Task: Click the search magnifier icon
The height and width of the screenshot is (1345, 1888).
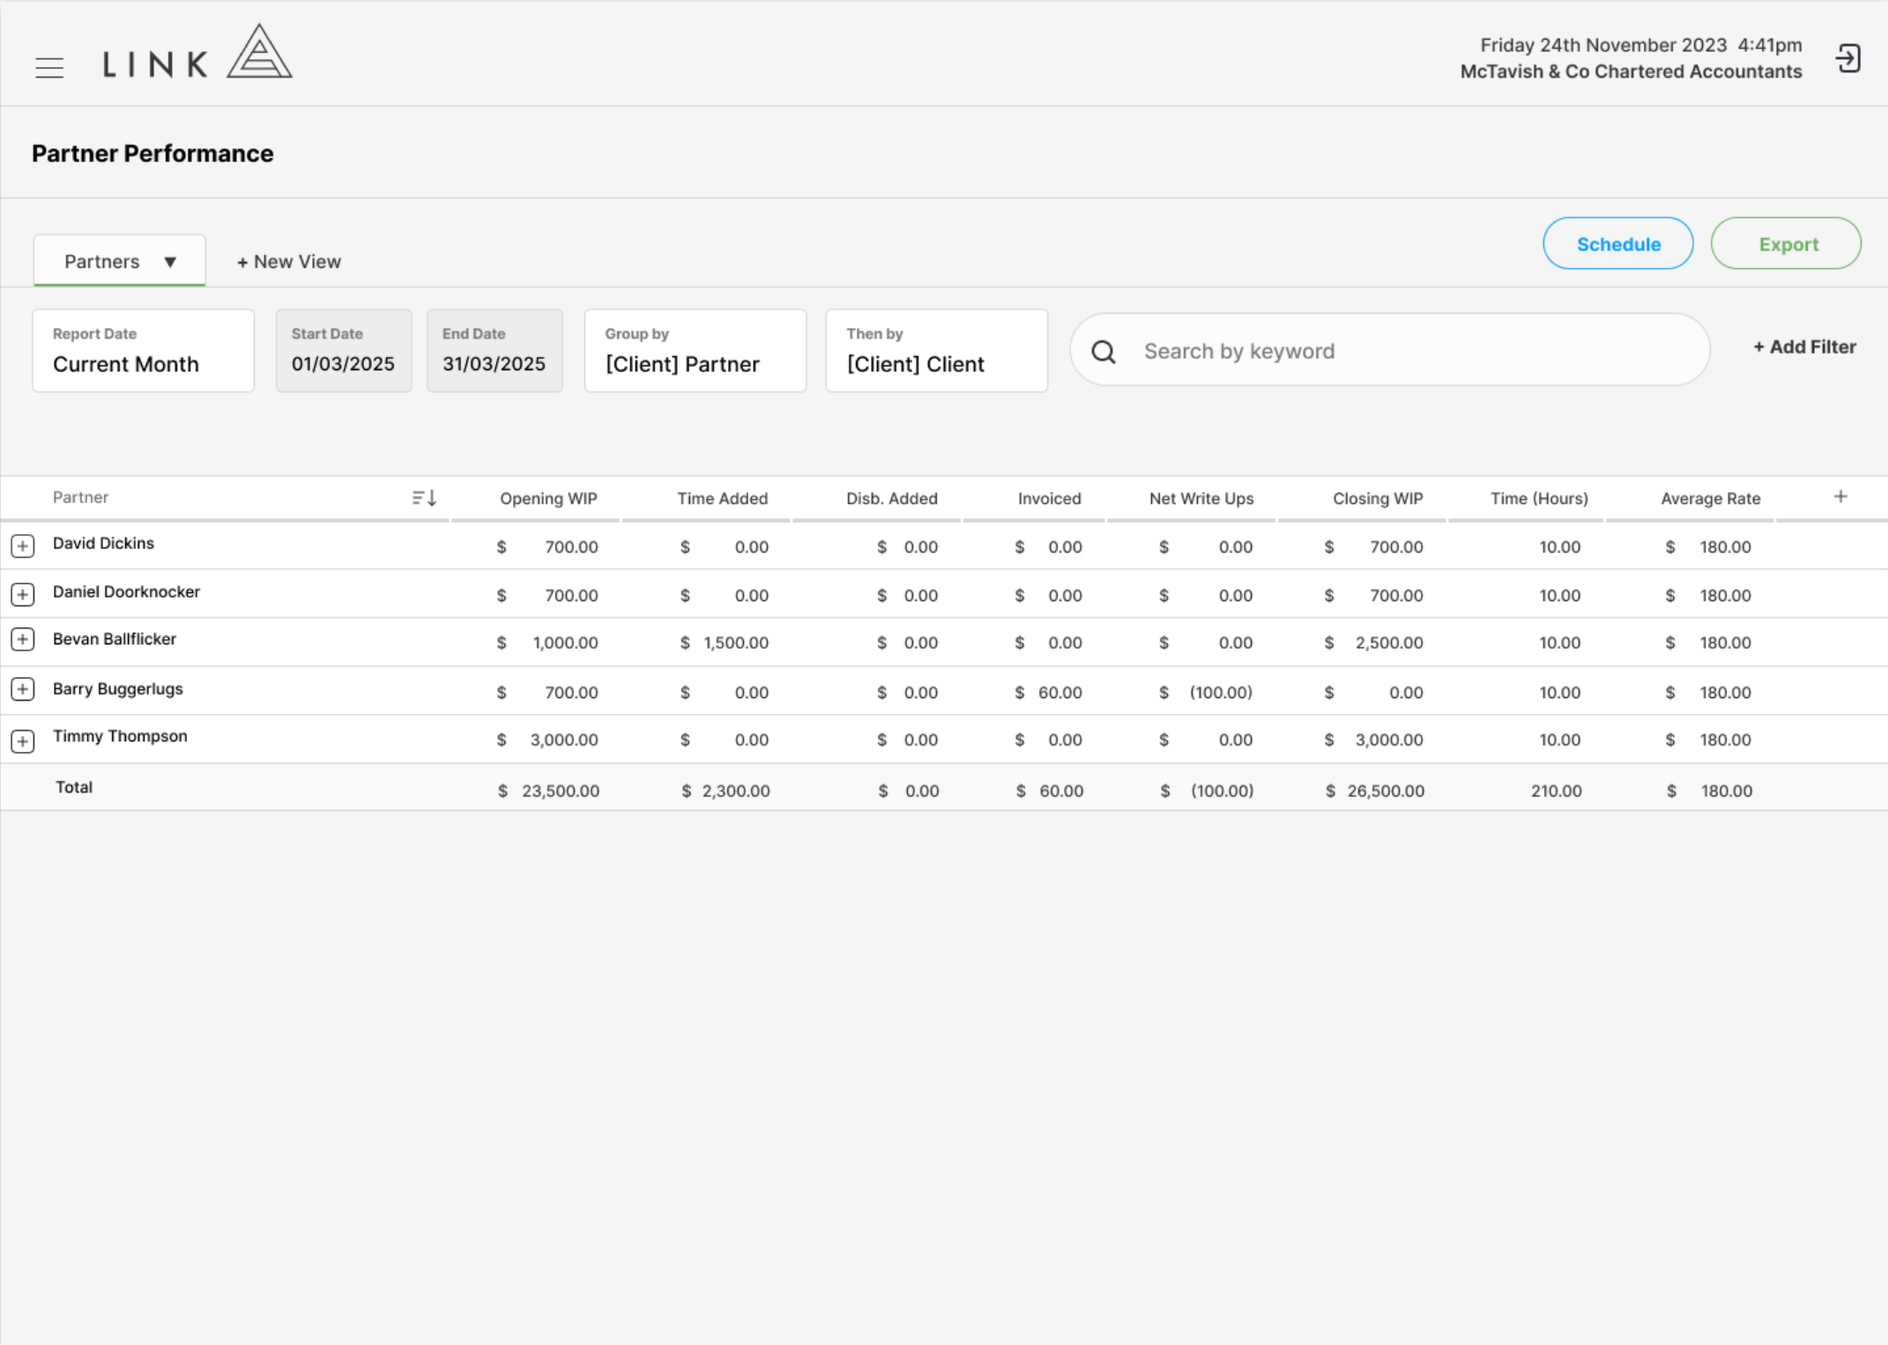Action: [1104, 352]
